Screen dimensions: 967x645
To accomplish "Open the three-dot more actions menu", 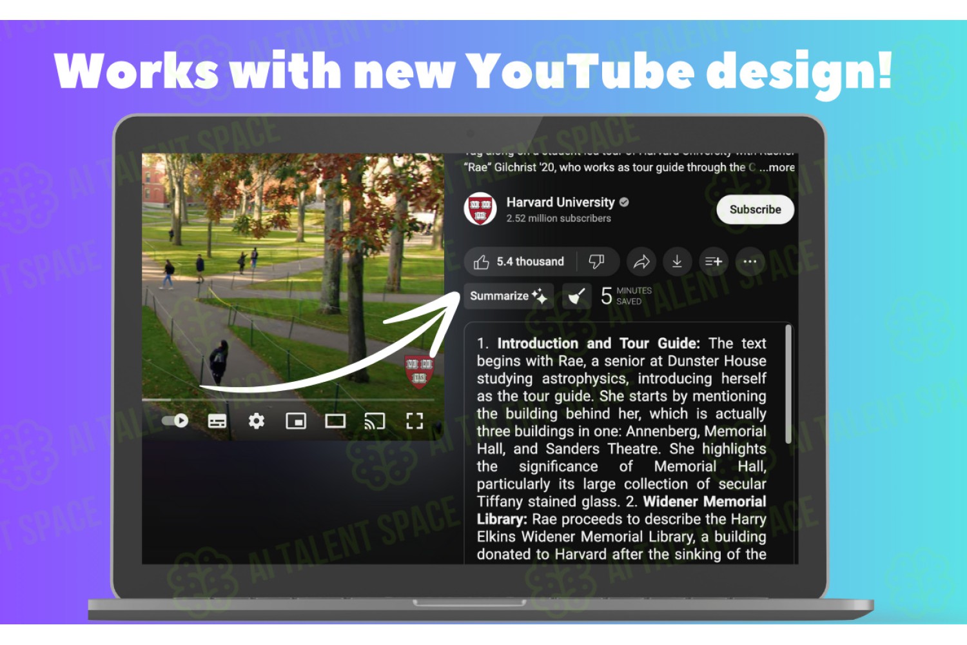I will click(x=750, y=262).
